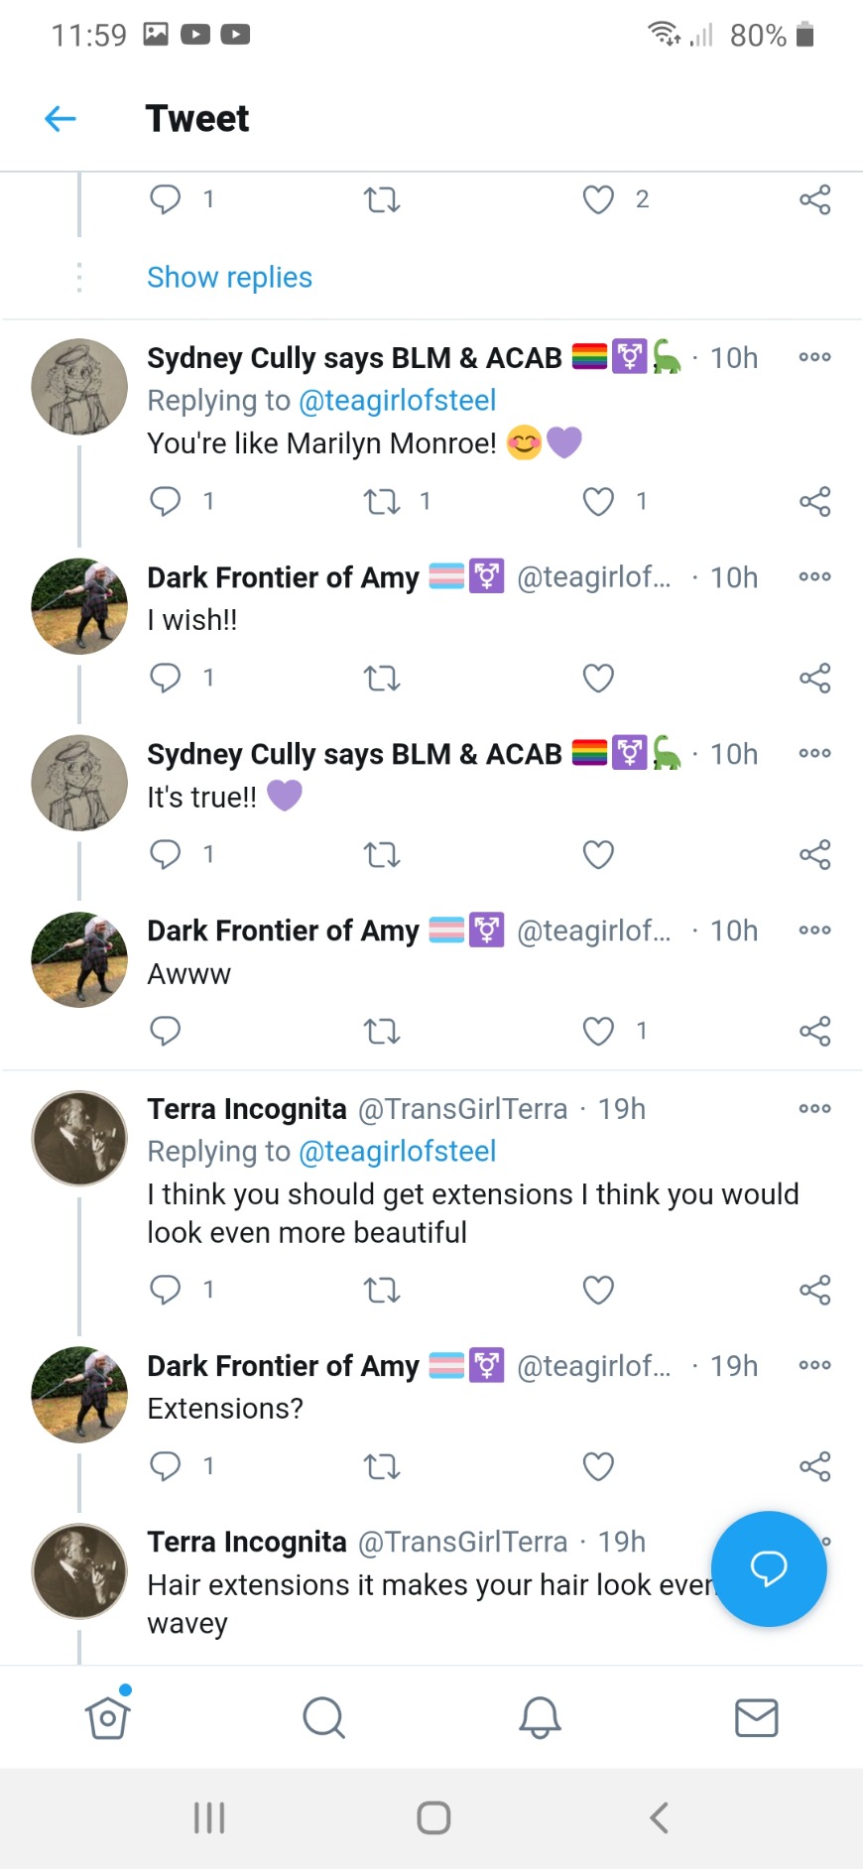This screenshot has height=1869, width=863.
Task: Tap the Android home navigation button
Action: (x=433, y=1817)
